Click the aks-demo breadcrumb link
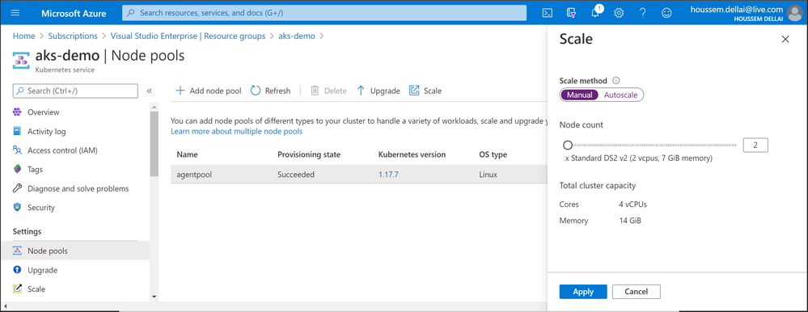 pyautogui.click(x=297, y=36)
